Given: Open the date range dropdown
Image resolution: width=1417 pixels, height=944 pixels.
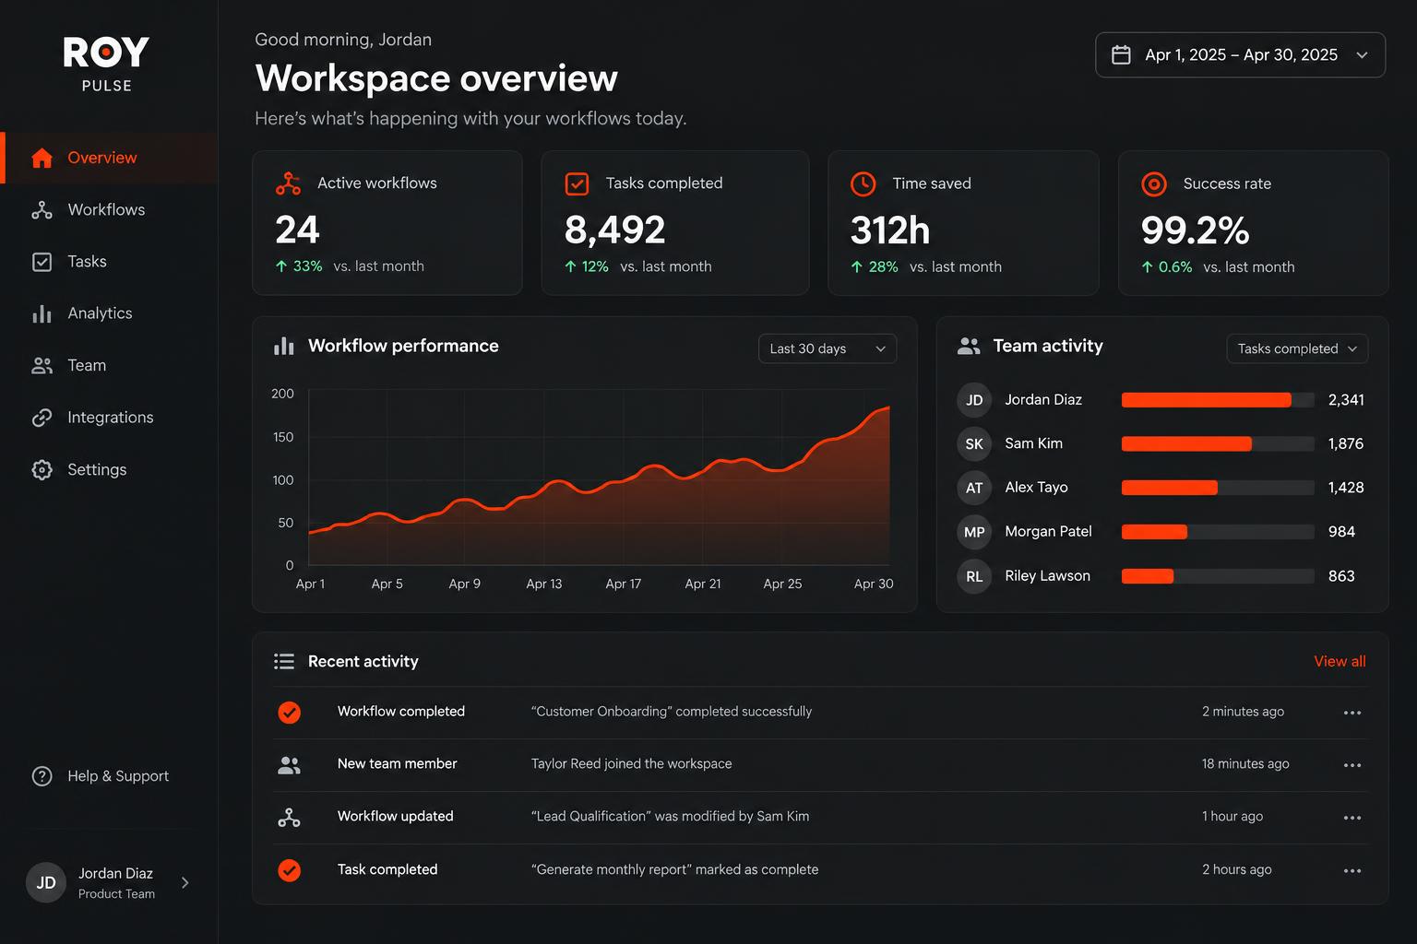Looking at the screenshot, I should 1240,55.
